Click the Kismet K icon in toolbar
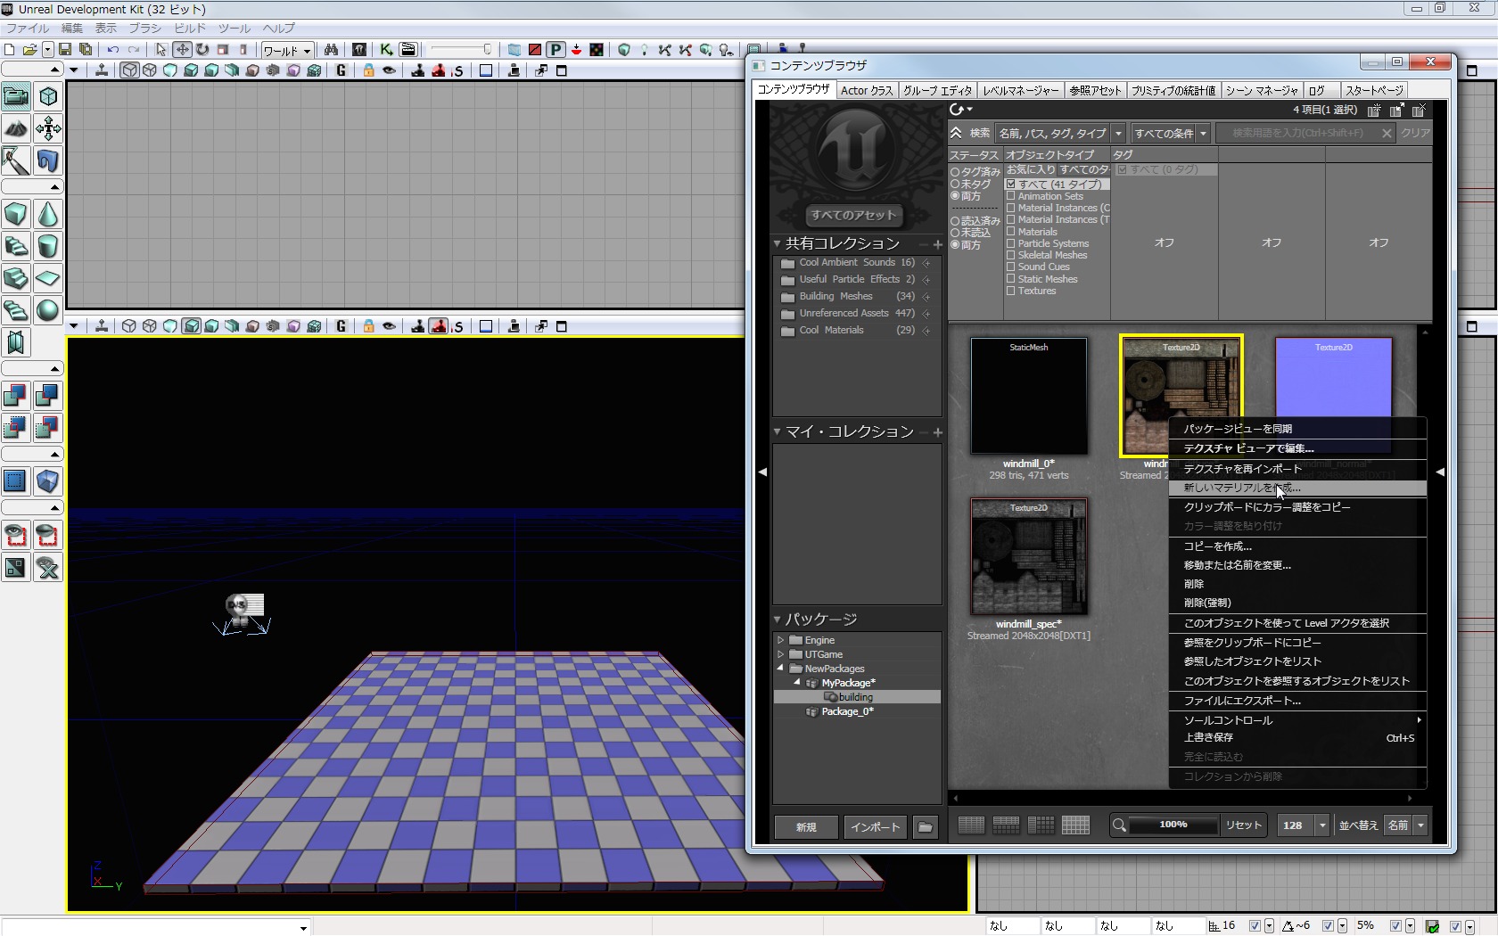 click(x=386, y=50)
